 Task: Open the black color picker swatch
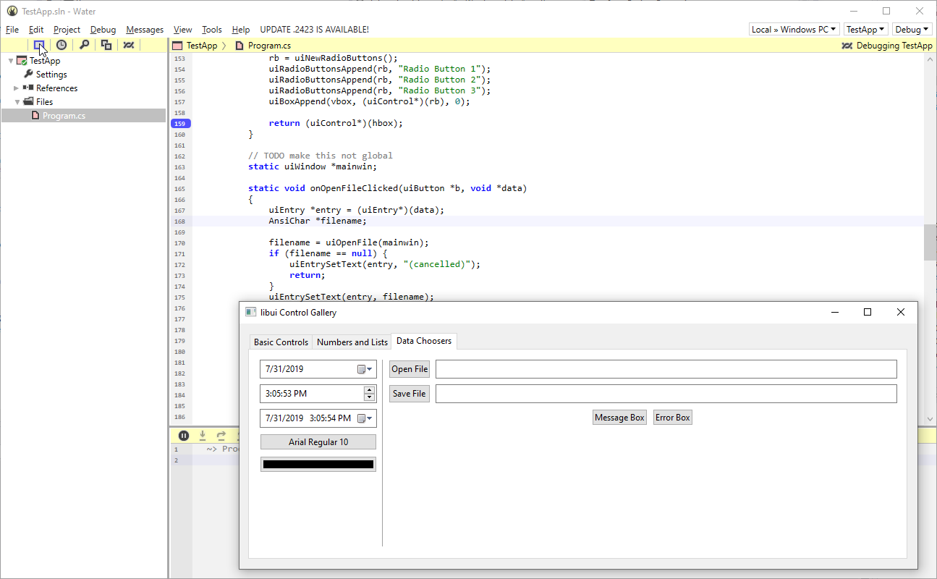point(318,465)
